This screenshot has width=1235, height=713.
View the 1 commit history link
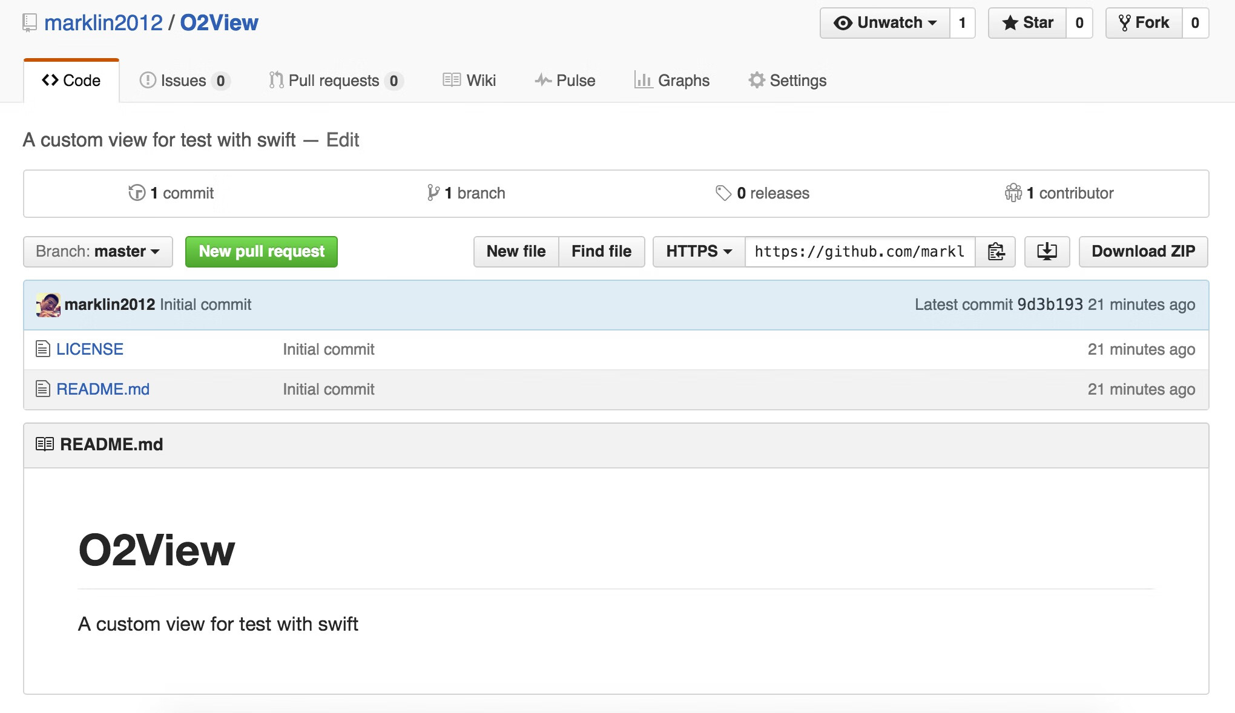pos(171,193)
